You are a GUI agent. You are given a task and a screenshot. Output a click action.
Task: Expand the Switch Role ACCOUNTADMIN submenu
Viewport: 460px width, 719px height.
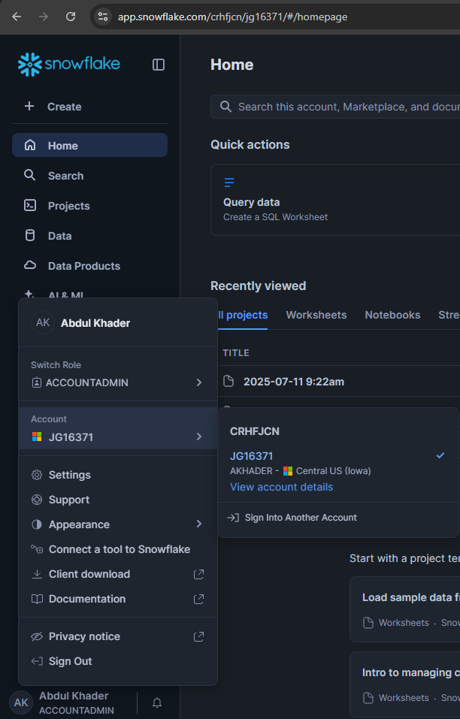coord(198,382)
